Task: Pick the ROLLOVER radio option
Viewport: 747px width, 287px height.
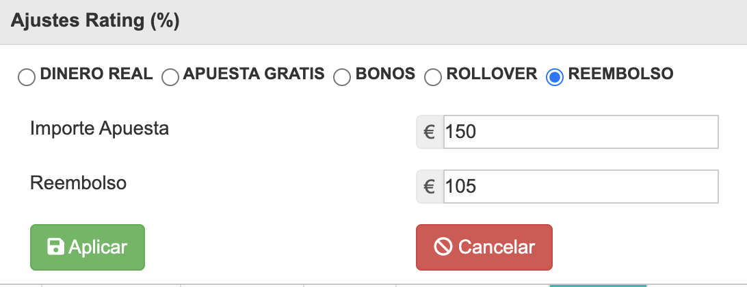Action: click(433, 77)
